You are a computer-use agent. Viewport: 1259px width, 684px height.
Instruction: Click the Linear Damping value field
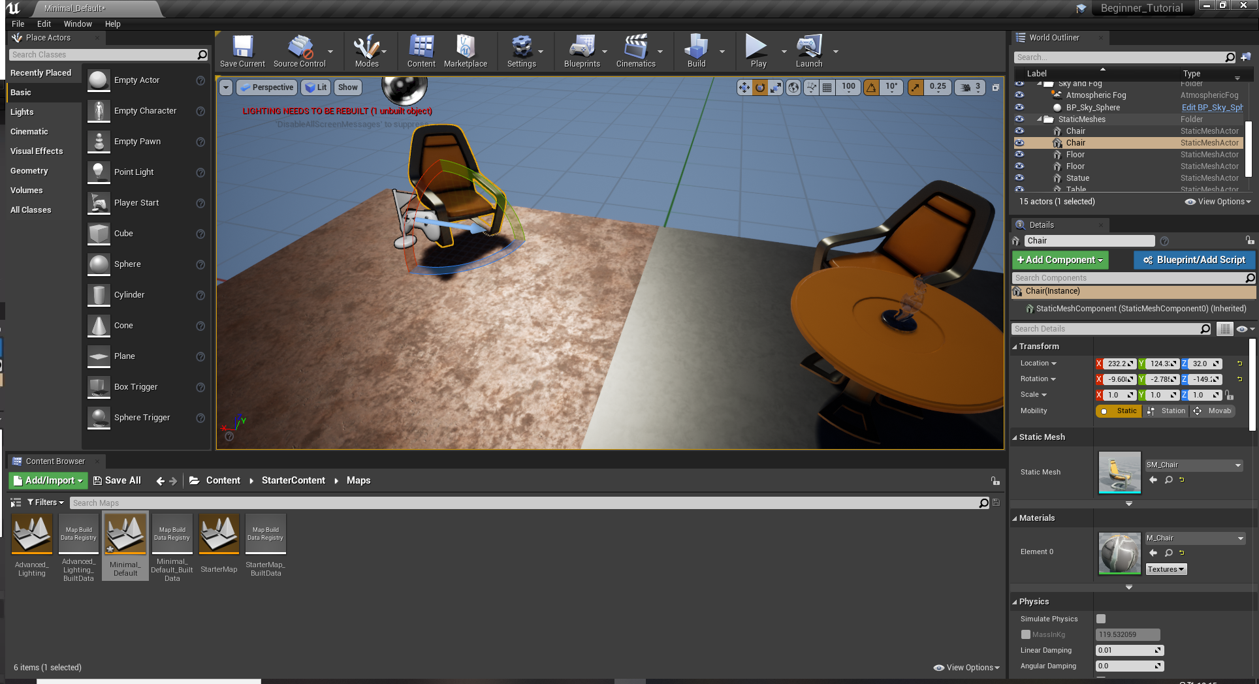(1130, 650)
